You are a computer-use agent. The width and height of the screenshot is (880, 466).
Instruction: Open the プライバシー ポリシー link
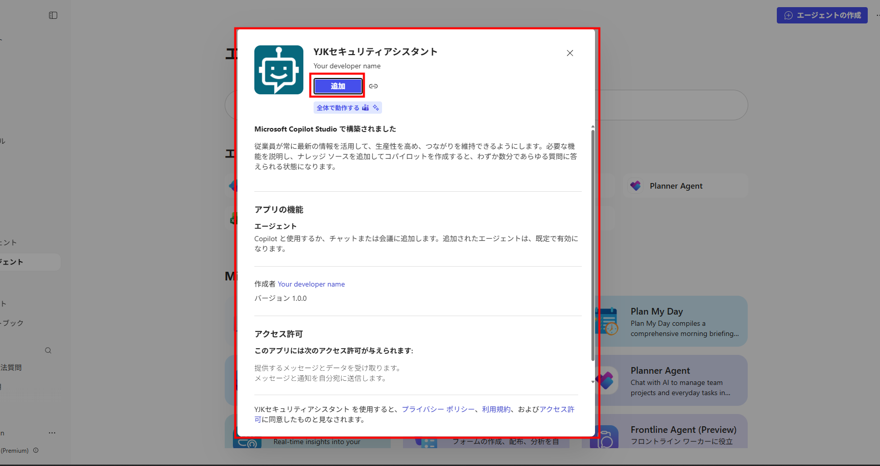click(438, 409)
